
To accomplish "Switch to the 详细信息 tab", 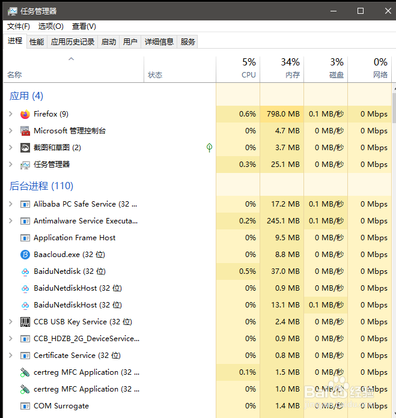I will (159, 42).
